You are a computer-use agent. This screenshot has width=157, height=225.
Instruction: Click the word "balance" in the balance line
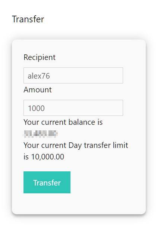pos(82,122)
